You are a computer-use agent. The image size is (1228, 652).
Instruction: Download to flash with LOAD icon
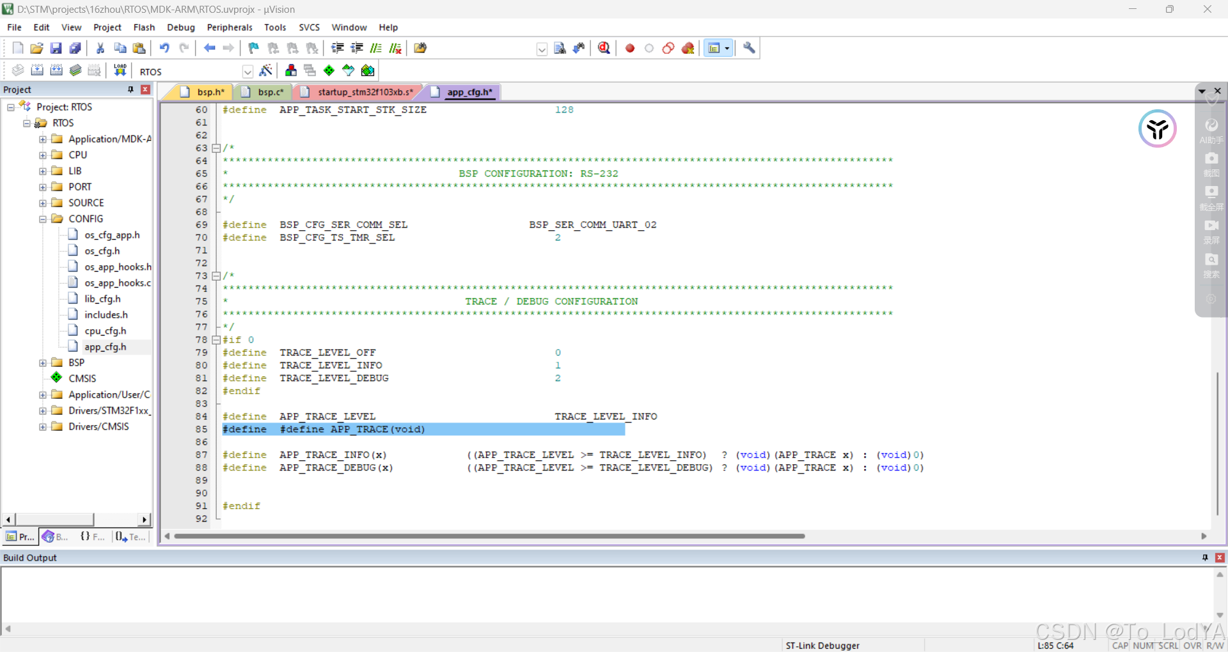pos(120,70)
